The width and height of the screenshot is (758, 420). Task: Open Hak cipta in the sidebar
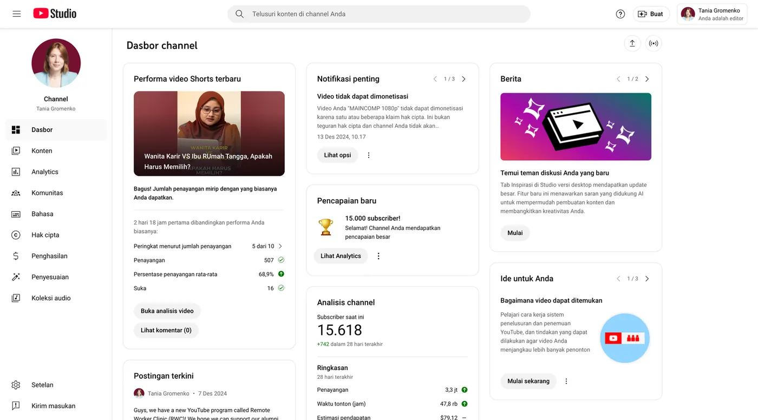tap(56, 235)
